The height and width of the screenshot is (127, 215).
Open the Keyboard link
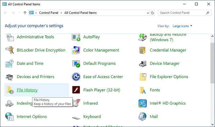[x=92, y=117]
